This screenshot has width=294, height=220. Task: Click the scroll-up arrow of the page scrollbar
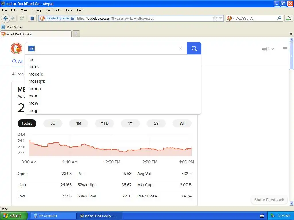click(x=291, y=40)
